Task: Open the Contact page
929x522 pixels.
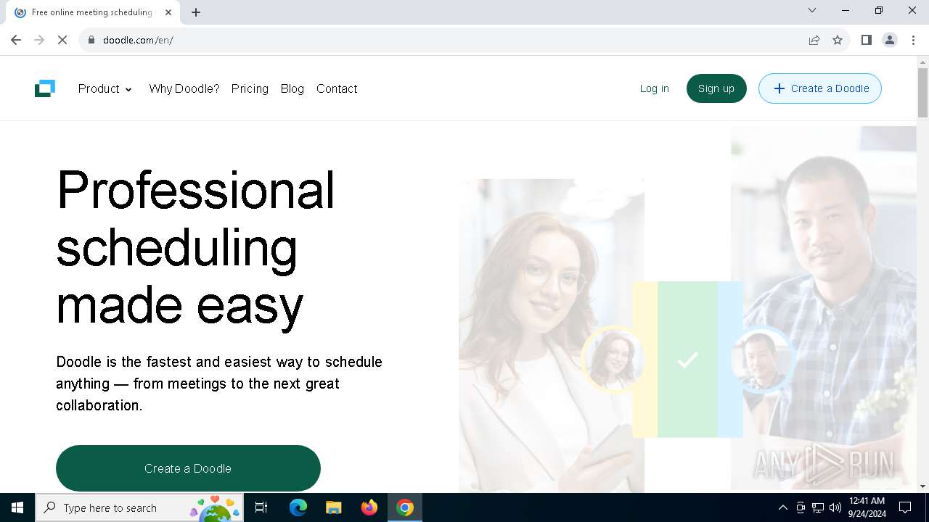Action: coord(337,88)
